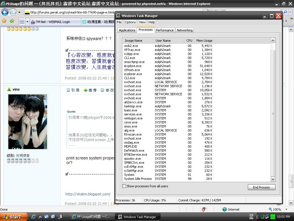Viewport: 294px width, 221px height.
Task: Sort processes by User Name column
Action: (169, 41)
